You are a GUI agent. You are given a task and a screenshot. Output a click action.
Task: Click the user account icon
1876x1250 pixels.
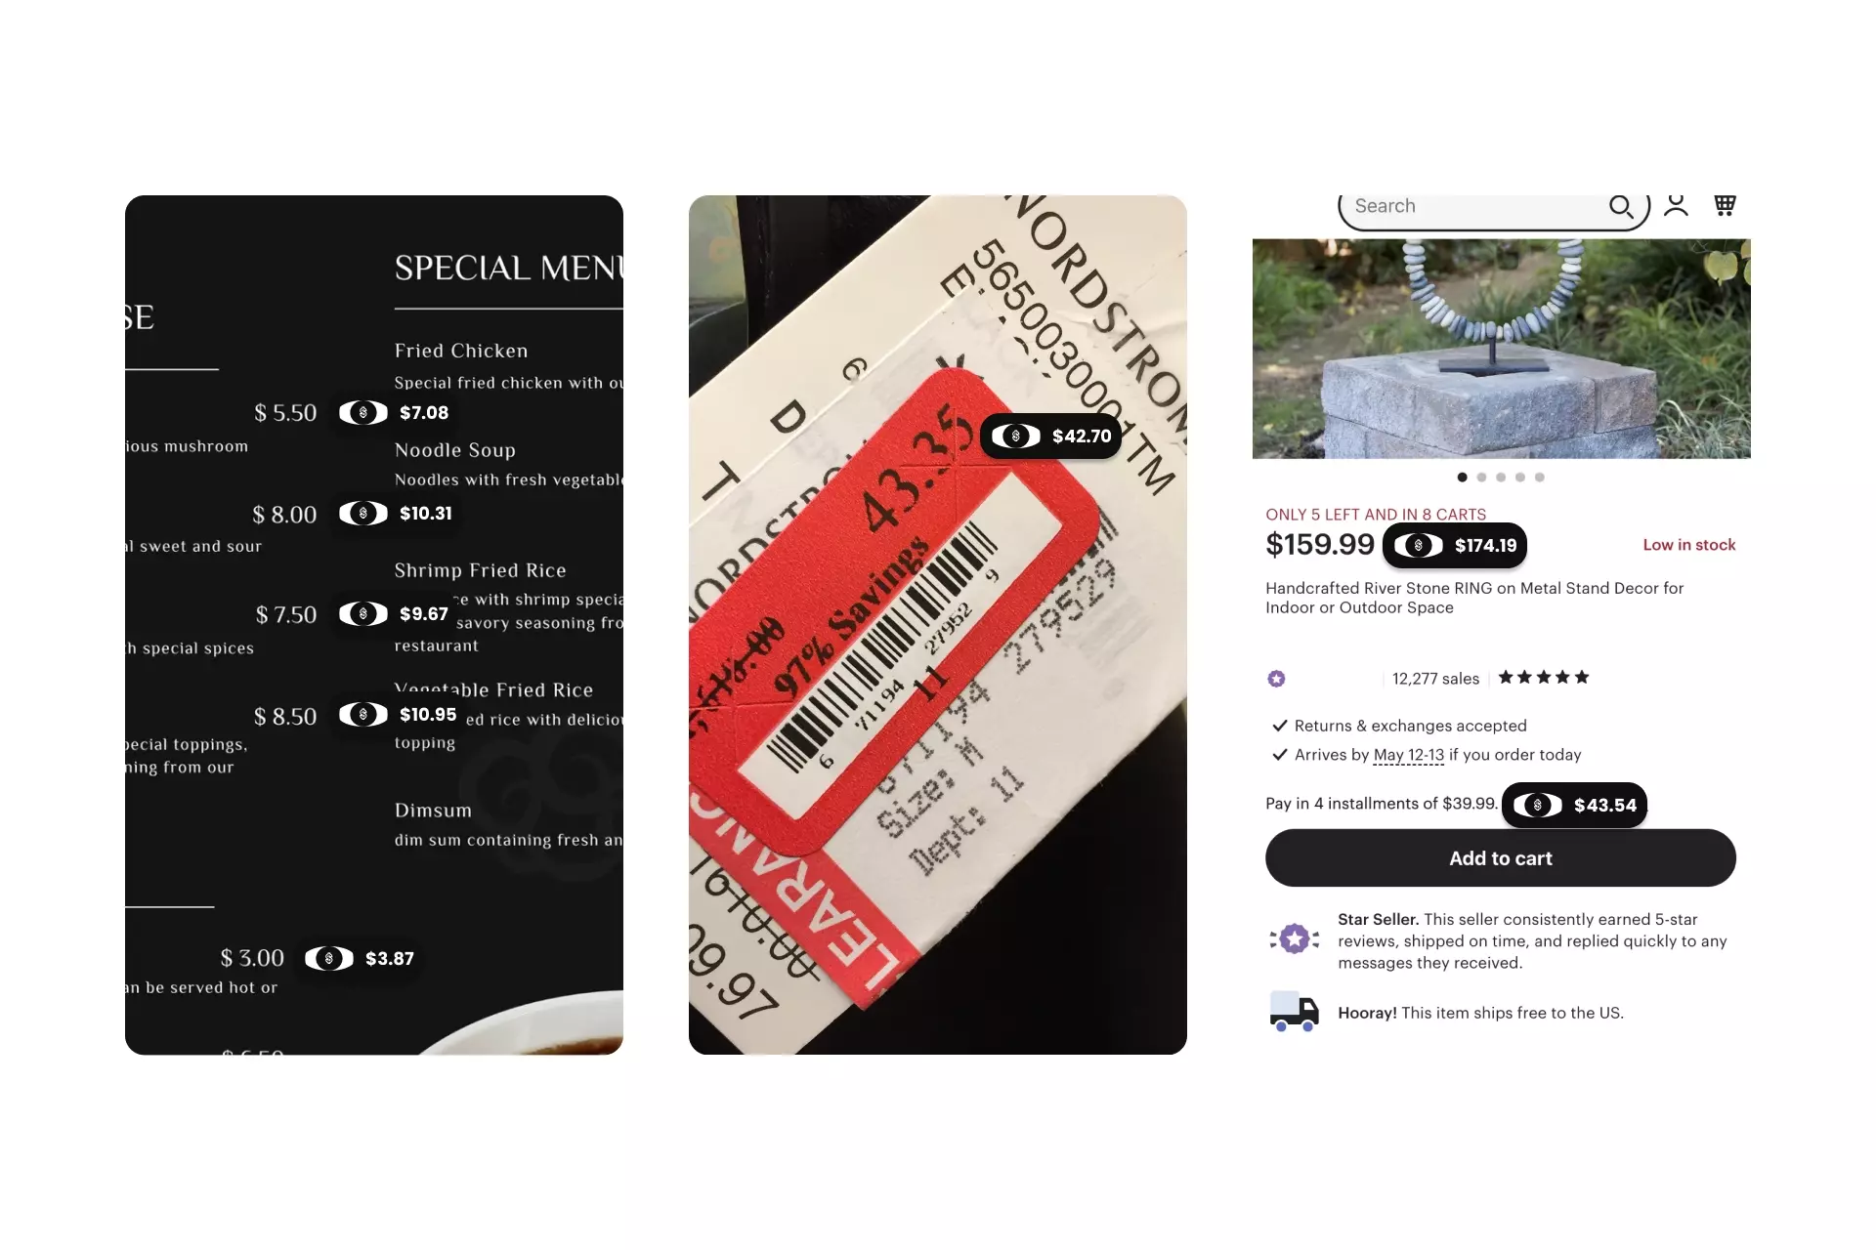coord(1677,205)
